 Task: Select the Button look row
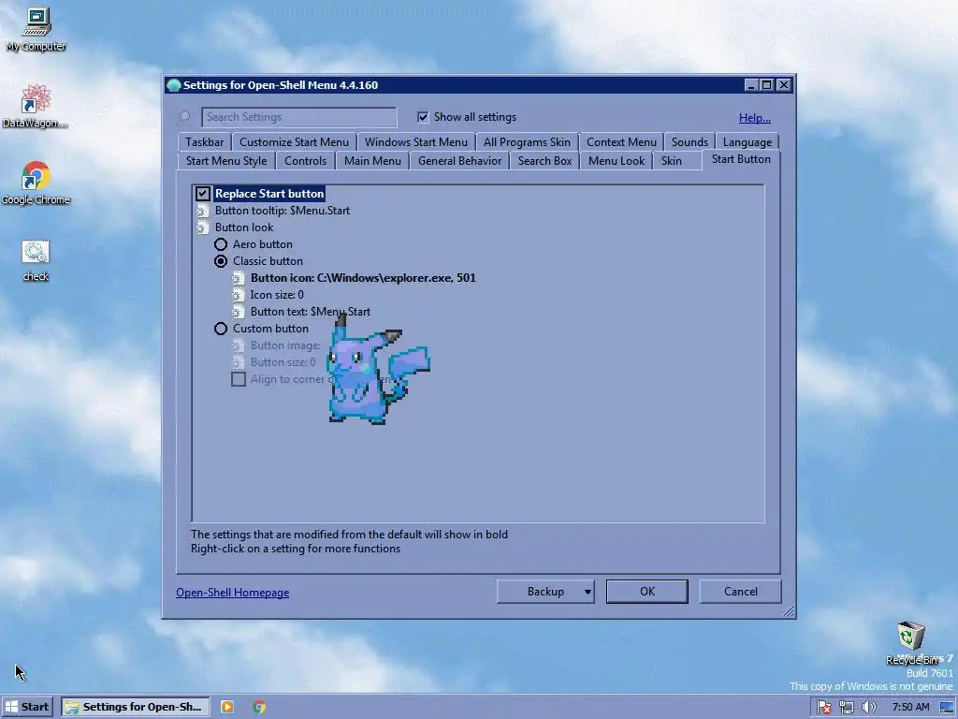coord(244,227)
